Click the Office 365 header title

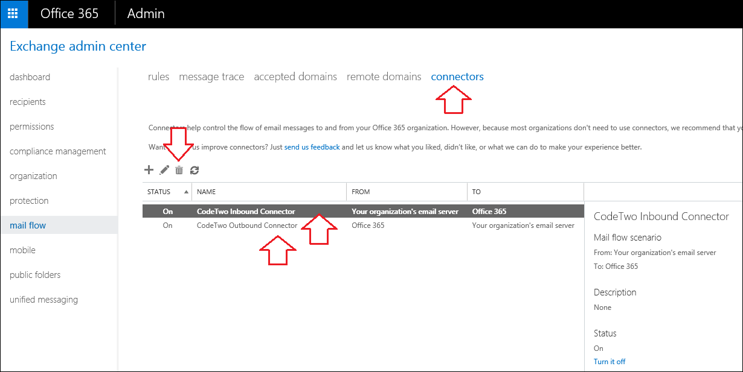(69, 13)
